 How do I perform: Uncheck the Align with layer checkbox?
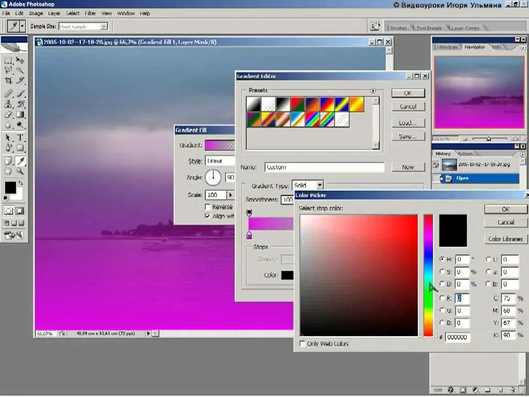[208, 216]
